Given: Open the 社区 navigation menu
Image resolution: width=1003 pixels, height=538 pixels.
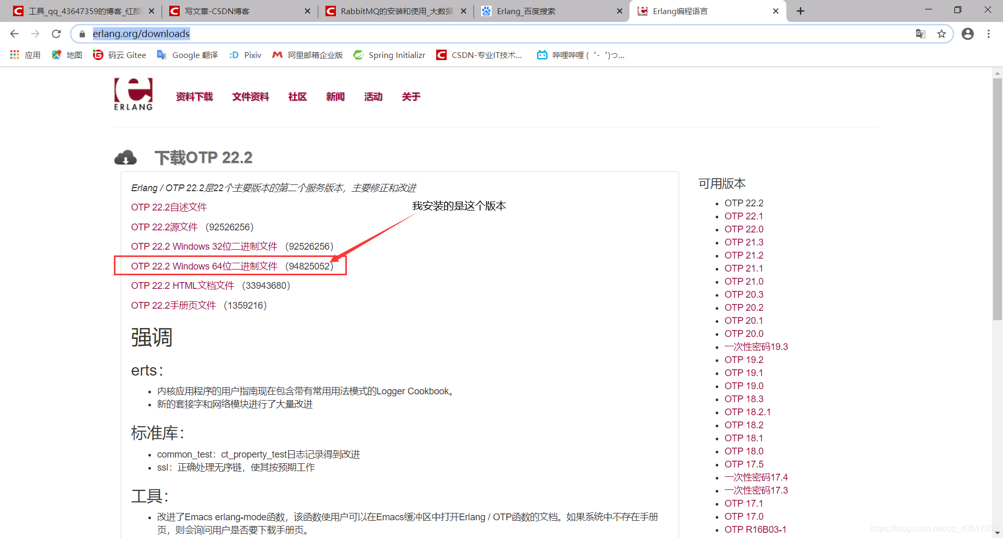Looking at the screenshot, I should tap(298, 97).
